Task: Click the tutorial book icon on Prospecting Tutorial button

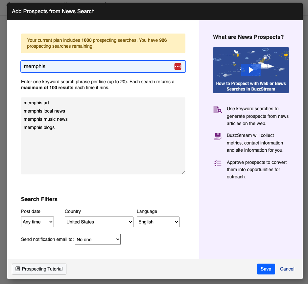Action: tap(17, 269)
